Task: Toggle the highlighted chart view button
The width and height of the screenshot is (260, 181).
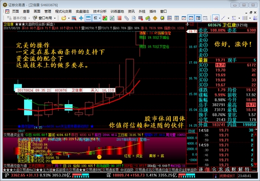Action: coord(191,18)
